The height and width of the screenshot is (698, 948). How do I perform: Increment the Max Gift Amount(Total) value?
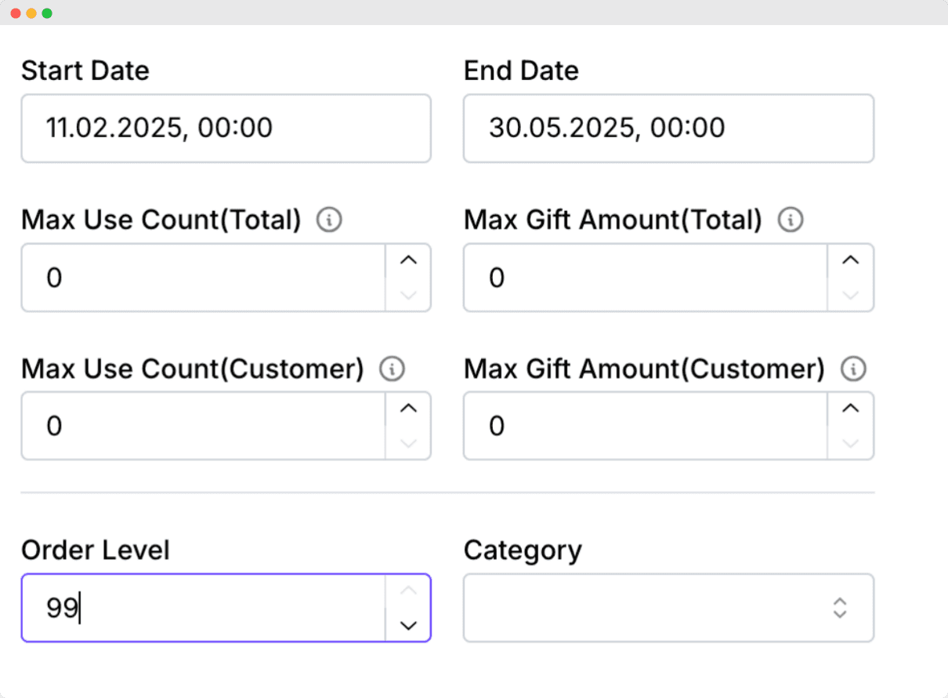tap(851, 260)
